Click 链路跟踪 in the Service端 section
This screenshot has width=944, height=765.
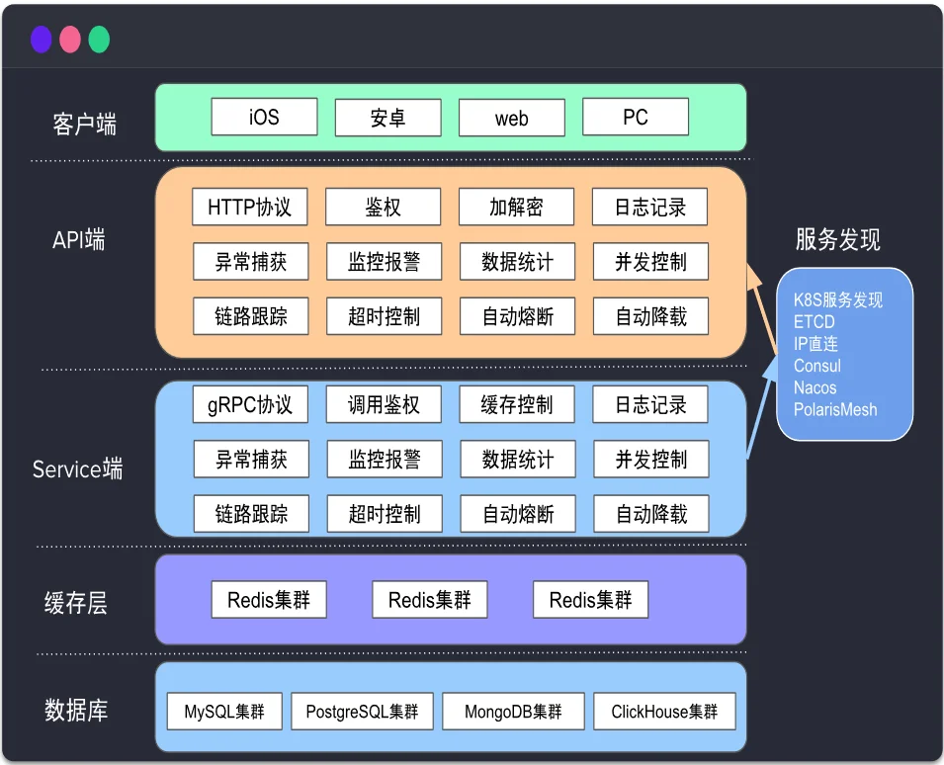252,514
